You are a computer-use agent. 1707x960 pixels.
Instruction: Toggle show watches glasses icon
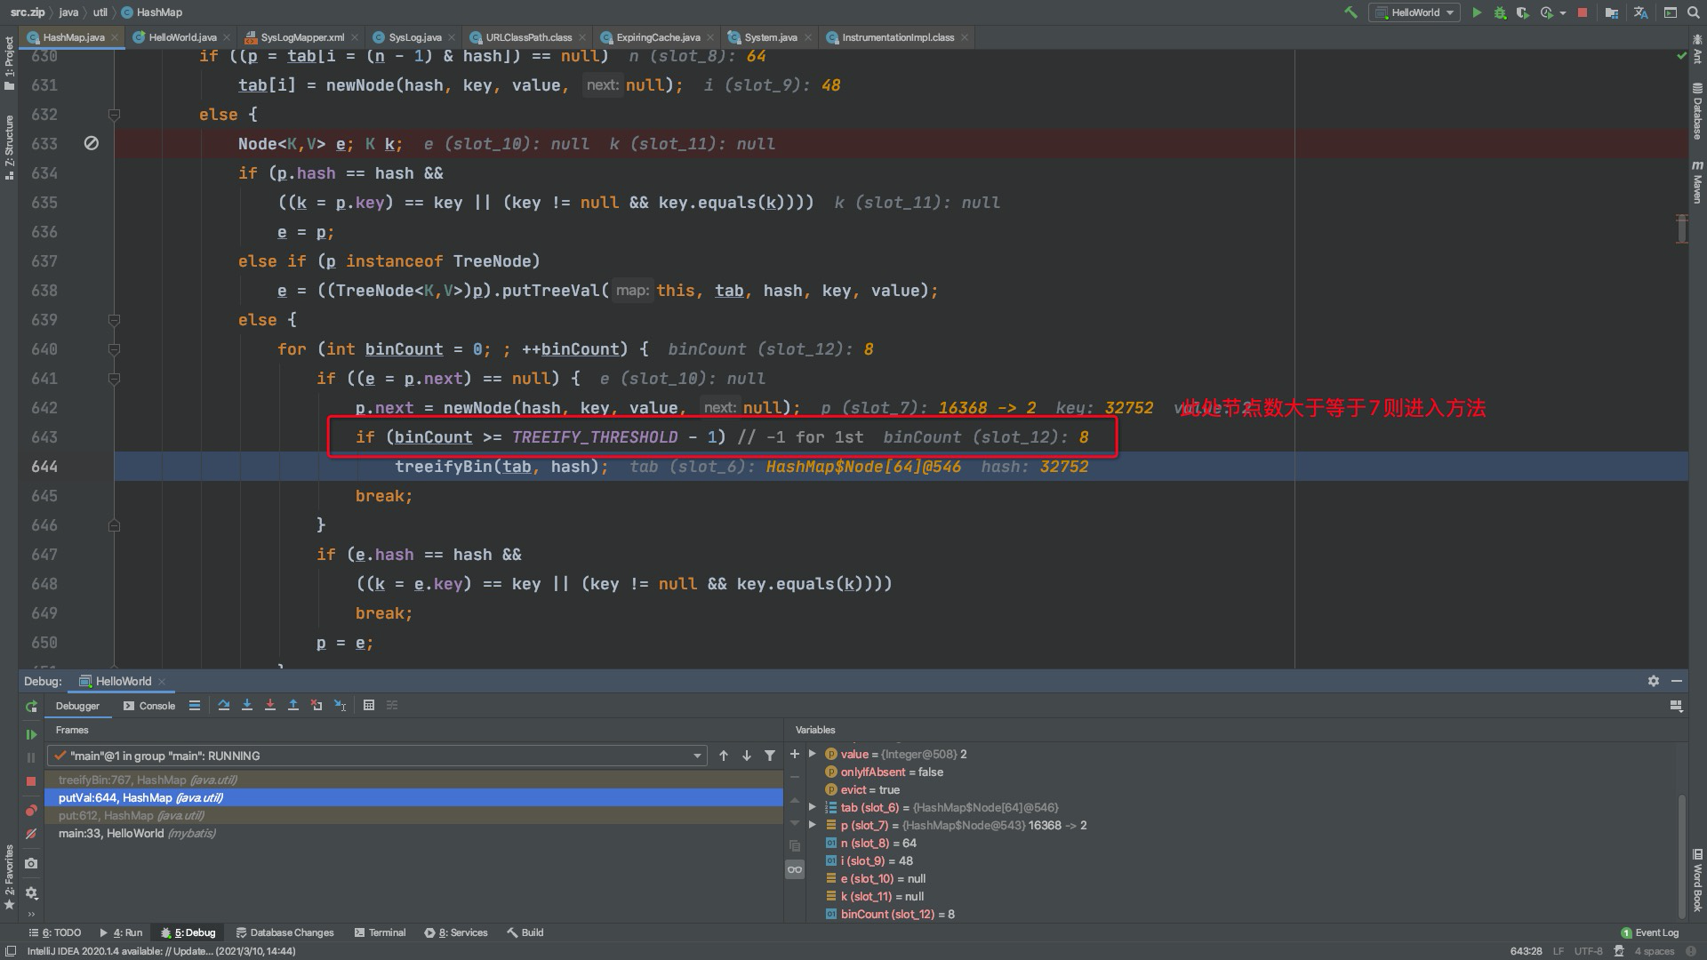pos(795,869)
